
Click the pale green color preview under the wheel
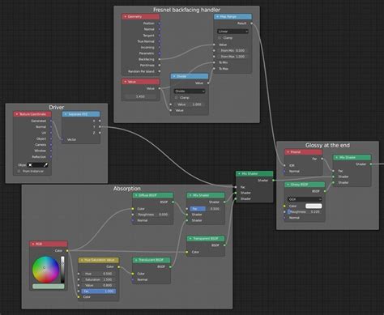pos(49,287)
